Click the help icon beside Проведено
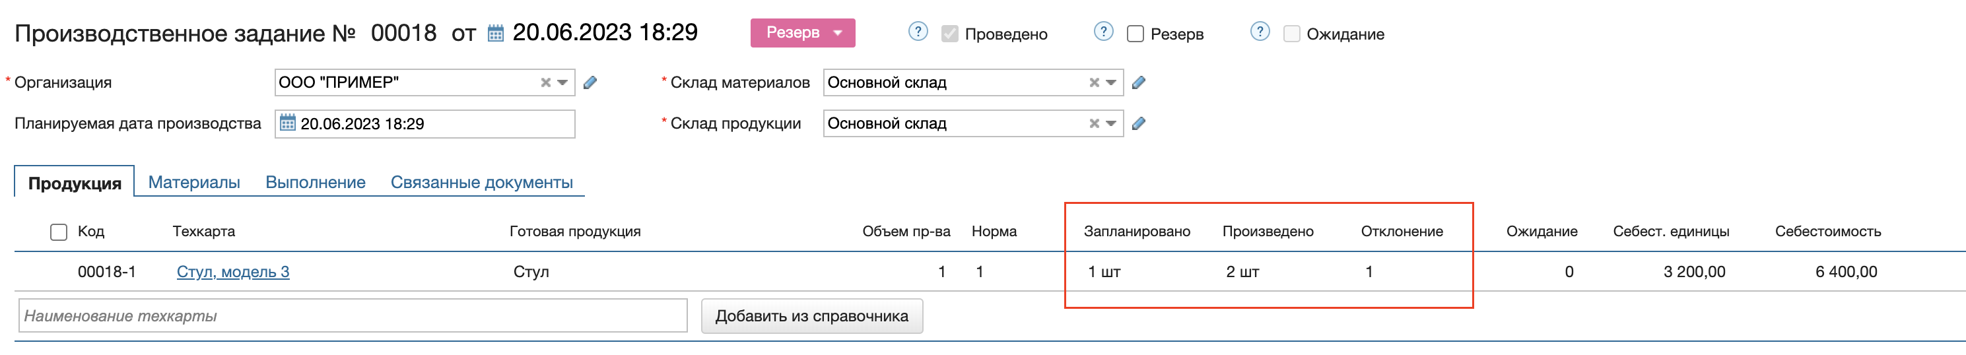The image size is (1966, 355). [x=918, y=32]
